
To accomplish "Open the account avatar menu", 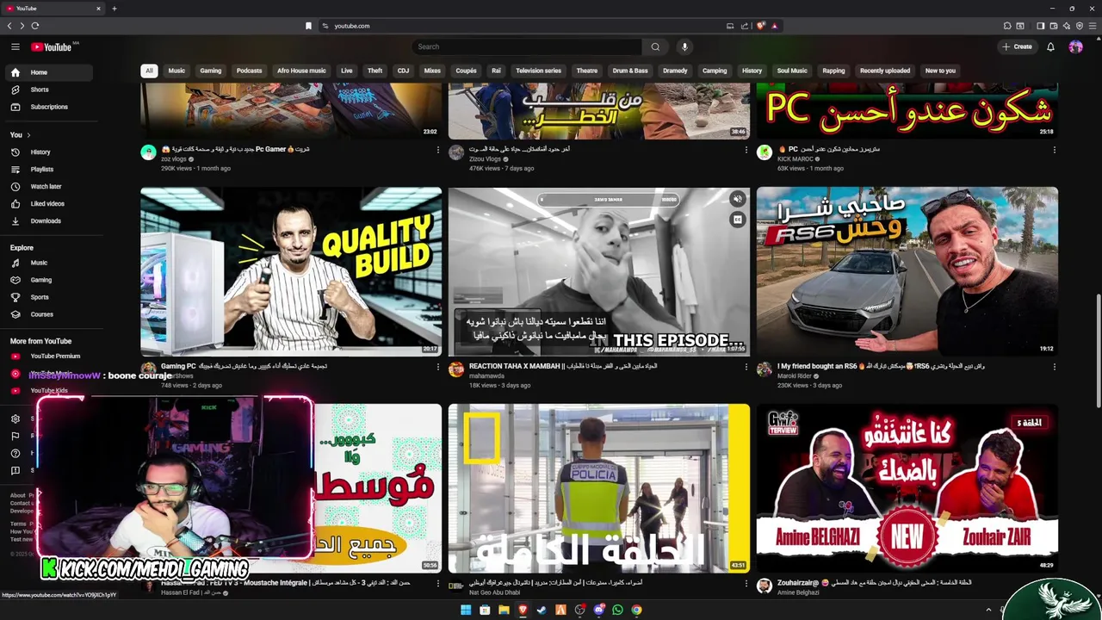I will click(x=1075, y=46).
